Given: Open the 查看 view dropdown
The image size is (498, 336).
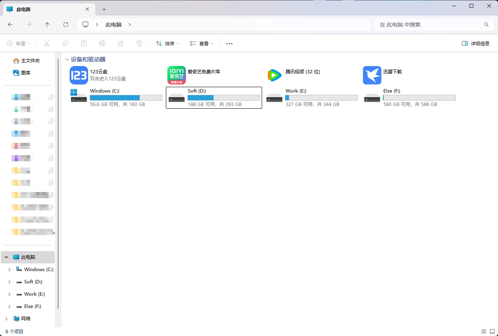Looking at the screenshot, I should [202, 43].
